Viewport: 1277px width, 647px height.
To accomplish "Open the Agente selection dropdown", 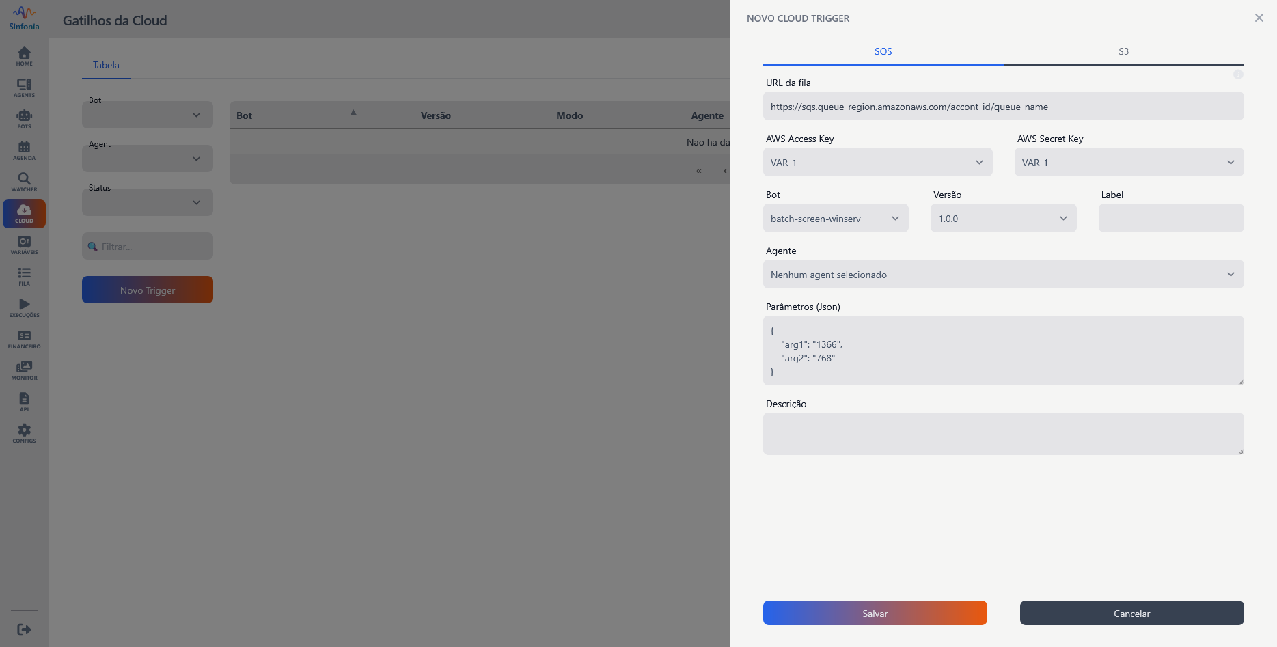I will [1003, 275].
